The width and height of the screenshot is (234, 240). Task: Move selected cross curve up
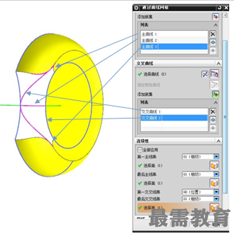[x=213, y=120]
